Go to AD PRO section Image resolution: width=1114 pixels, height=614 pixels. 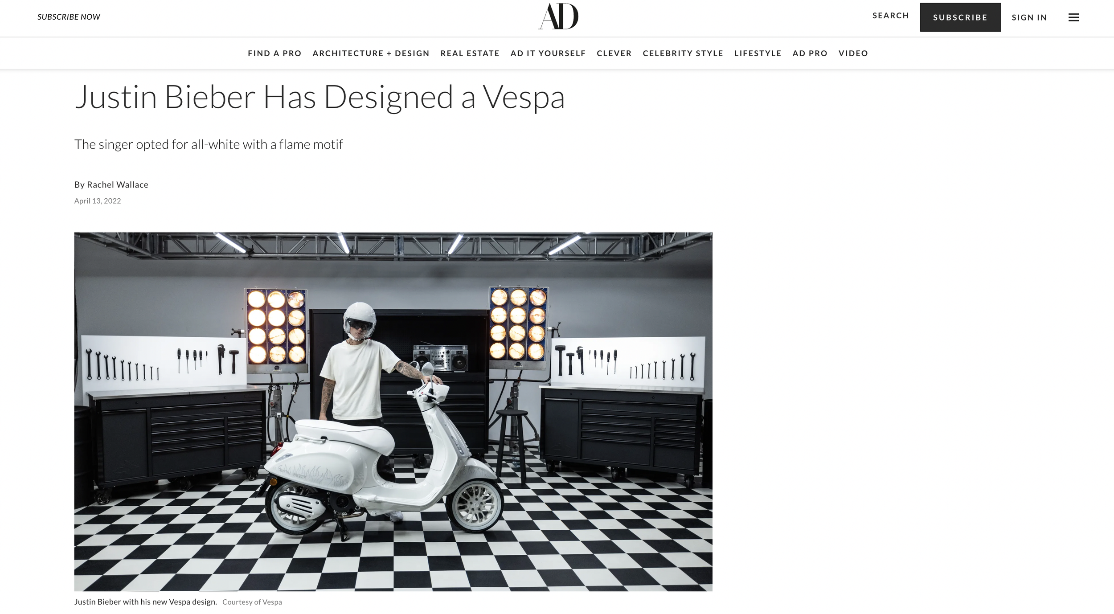click(x=810, y=53)
